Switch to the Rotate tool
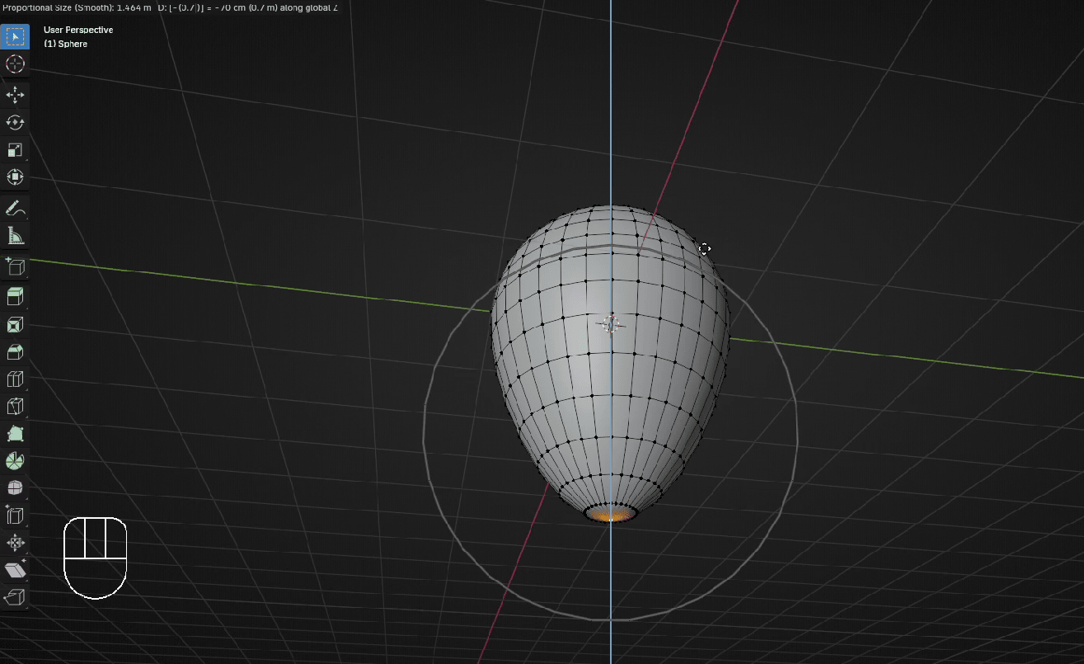The height and width of the screenshot is (664, 1084). (x=15, y=122)
